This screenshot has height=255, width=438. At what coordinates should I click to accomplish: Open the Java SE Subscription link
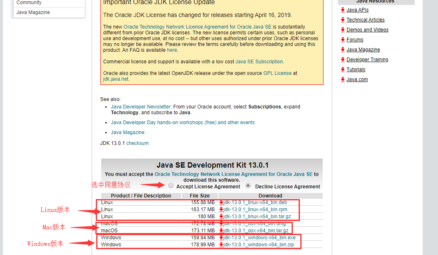tap(259, 62)
